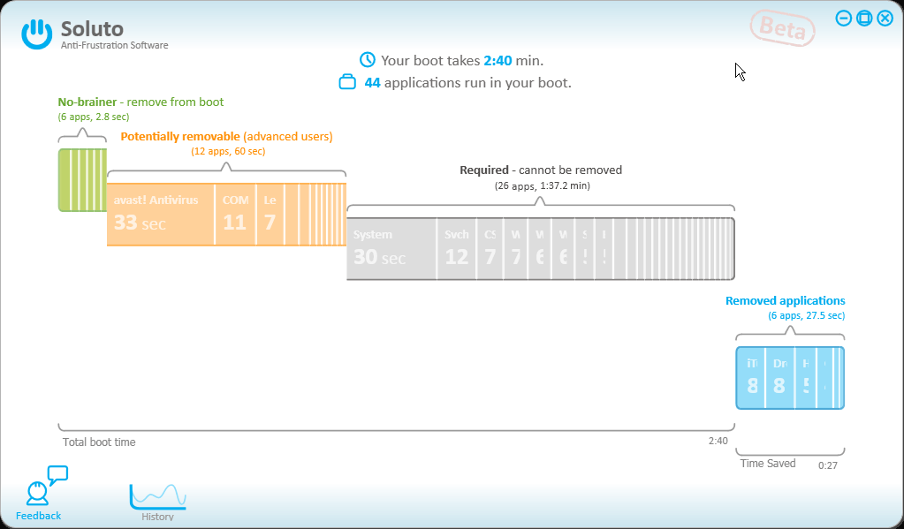This screenshot has height=529, width=904.
Task: Expand the Potentially removable bracket pointer
Action: 226,168
